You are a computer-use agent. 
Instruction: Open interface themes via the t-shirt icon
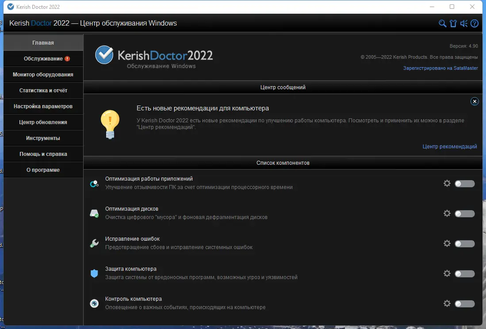coord(453,23)
